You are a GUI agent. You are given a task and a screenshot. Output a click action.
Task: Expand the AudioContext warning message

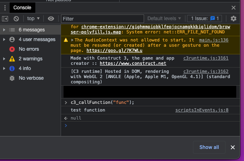click(72, 40)
